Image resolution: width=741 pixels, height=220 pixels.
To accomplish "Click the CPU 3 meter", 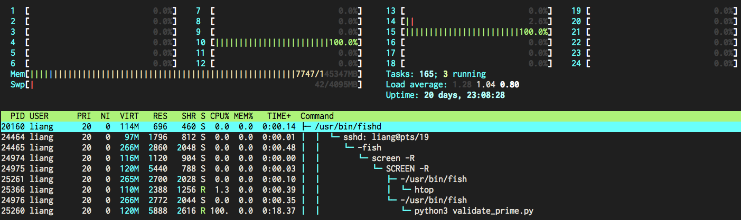I will pos(94,32).
